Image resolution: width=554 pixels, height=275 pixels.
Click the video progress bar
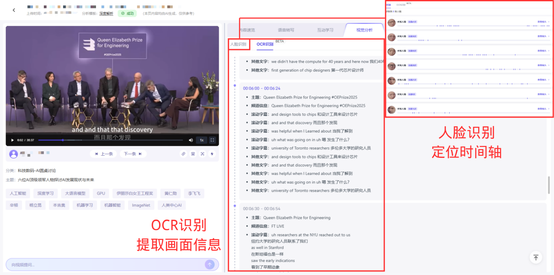coord(110,140)
